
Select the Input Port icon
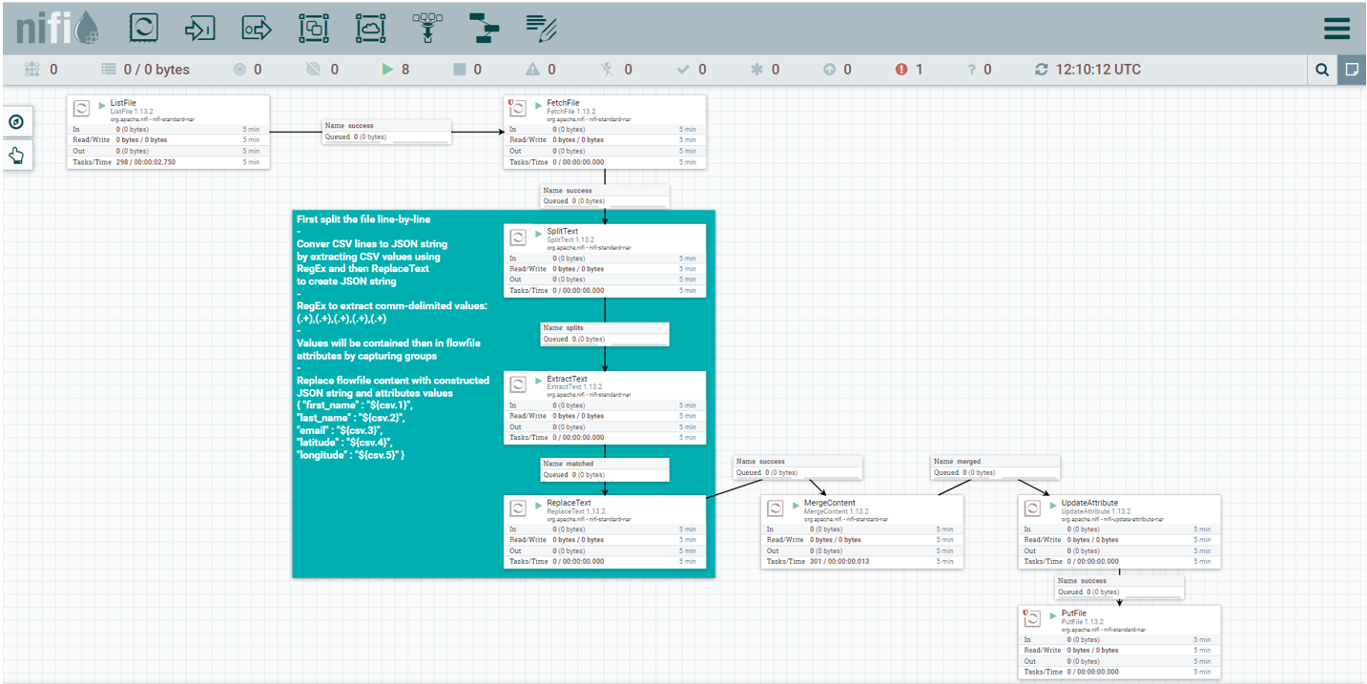click(x=200, y=28)
